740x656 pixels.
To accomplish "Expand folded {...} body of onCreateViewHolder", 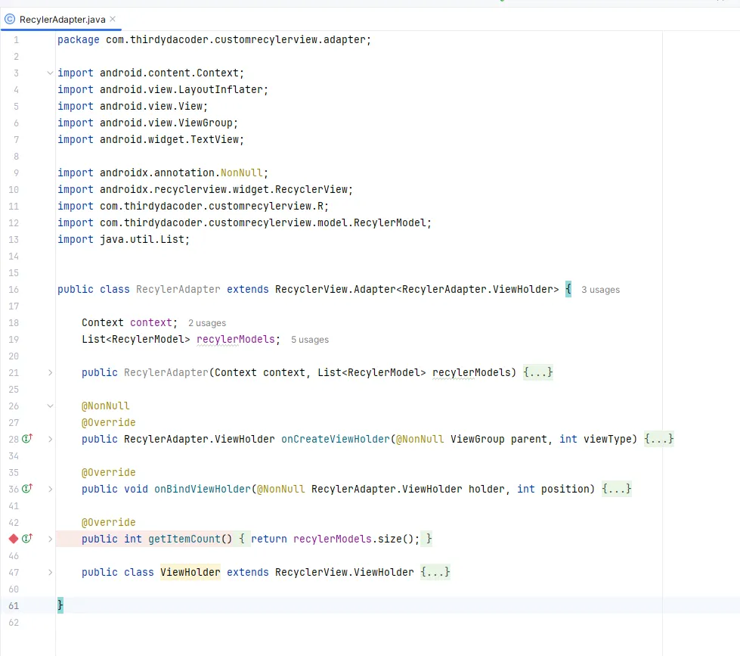I will [x=659, y=439].
